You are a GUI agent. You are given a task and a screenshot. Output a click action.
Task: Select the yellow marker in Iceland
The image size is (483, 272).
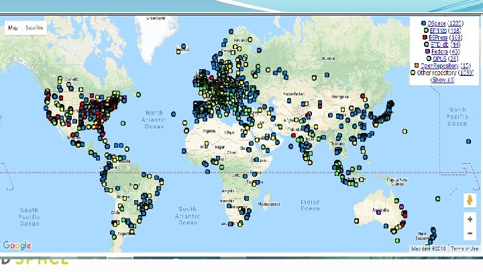pos(178,52)
